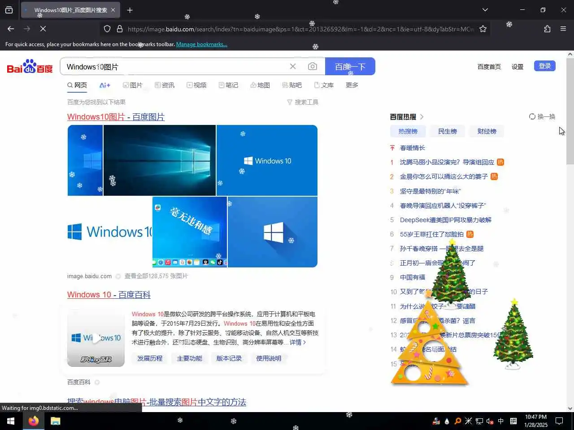Click the muted volume tray icon

pos(490,421)
